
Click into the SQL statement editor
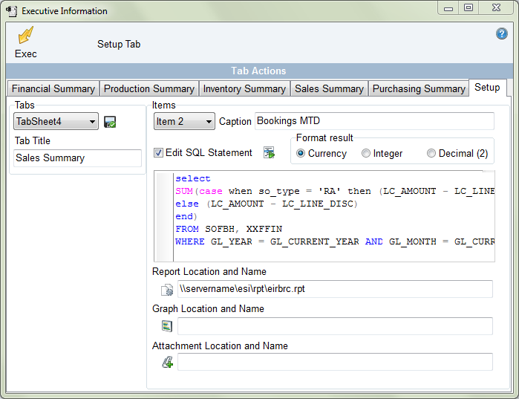(324, 216)
